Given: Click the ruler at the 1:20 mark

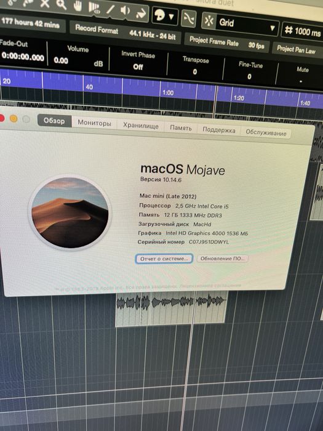Looking at the screenshot, I should (x=239, y=98).
